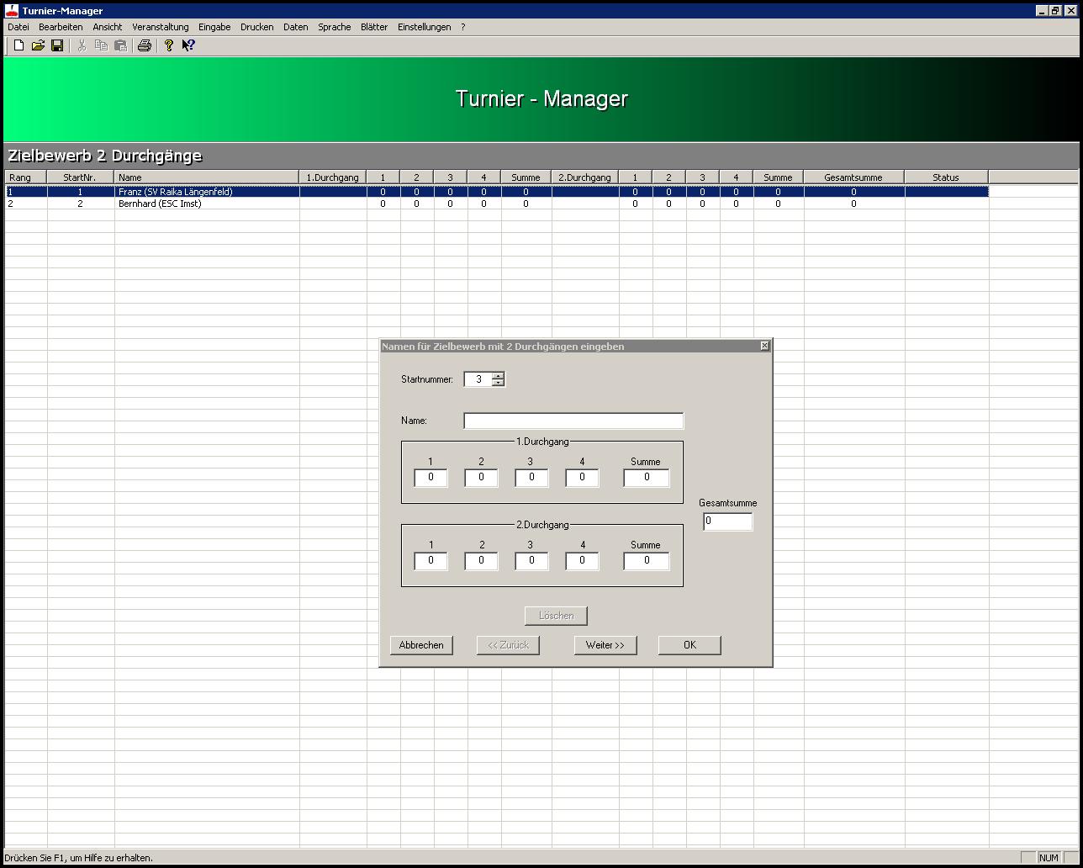Increase Startnummer with the up arrow
This screenshot has height=868, width=1083.
tap(498, 375)
